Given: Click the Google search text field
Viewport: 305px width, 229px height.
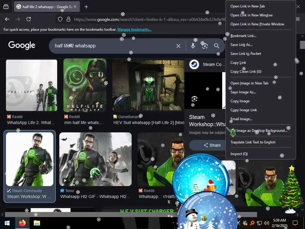Looking at the screenshot, I should pyautogui.click(x=114, y=46).
